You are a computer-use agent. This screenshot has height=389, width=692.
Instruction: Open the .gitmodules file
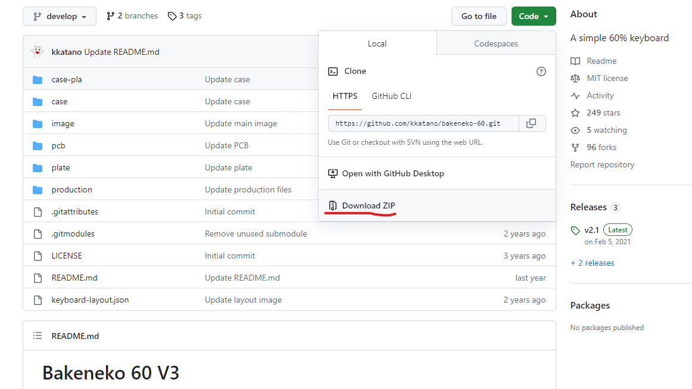click(x=73, y=234)
